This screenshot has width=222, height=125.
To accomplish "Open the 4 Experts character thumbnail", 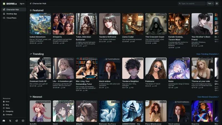I will (64, 24).
